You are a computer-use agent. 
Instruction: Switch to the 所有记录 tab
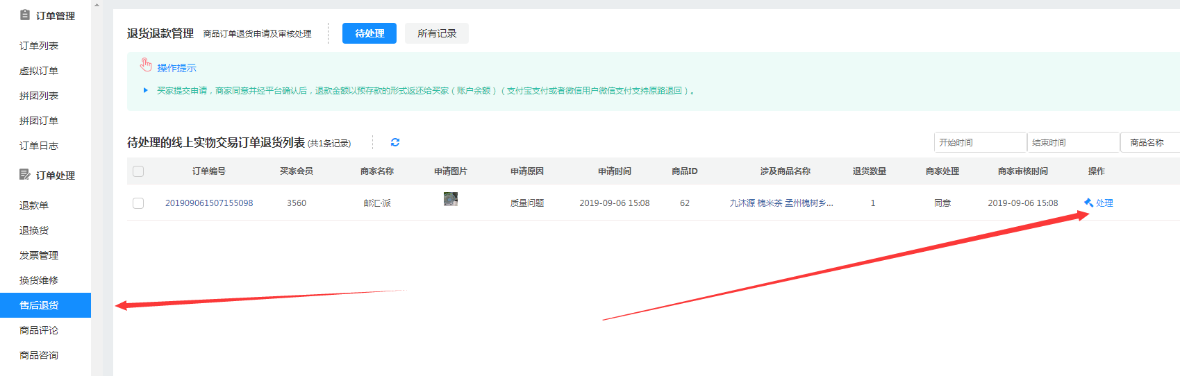(437, 33)
